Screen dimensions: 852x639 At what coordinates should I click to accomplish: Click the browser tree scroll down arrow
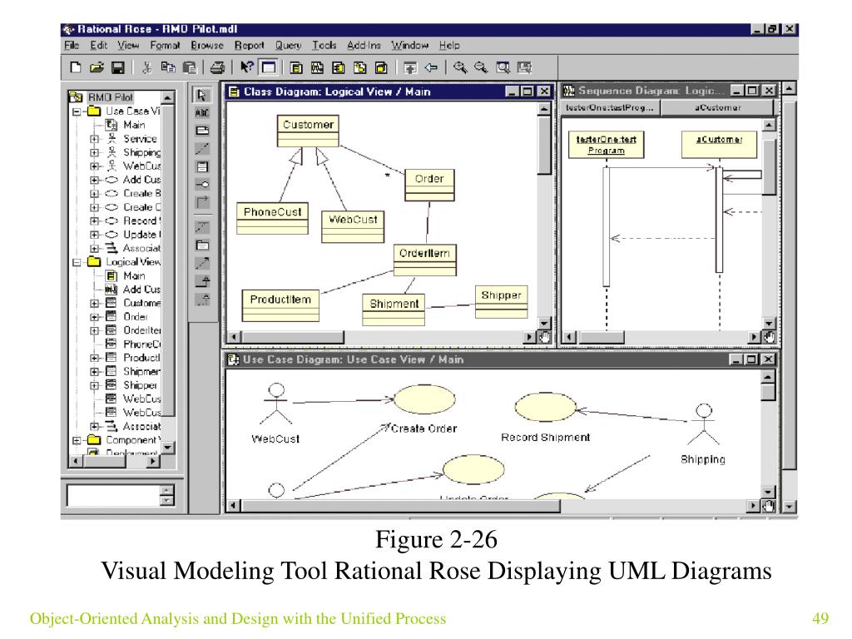[x=168, y=448]
